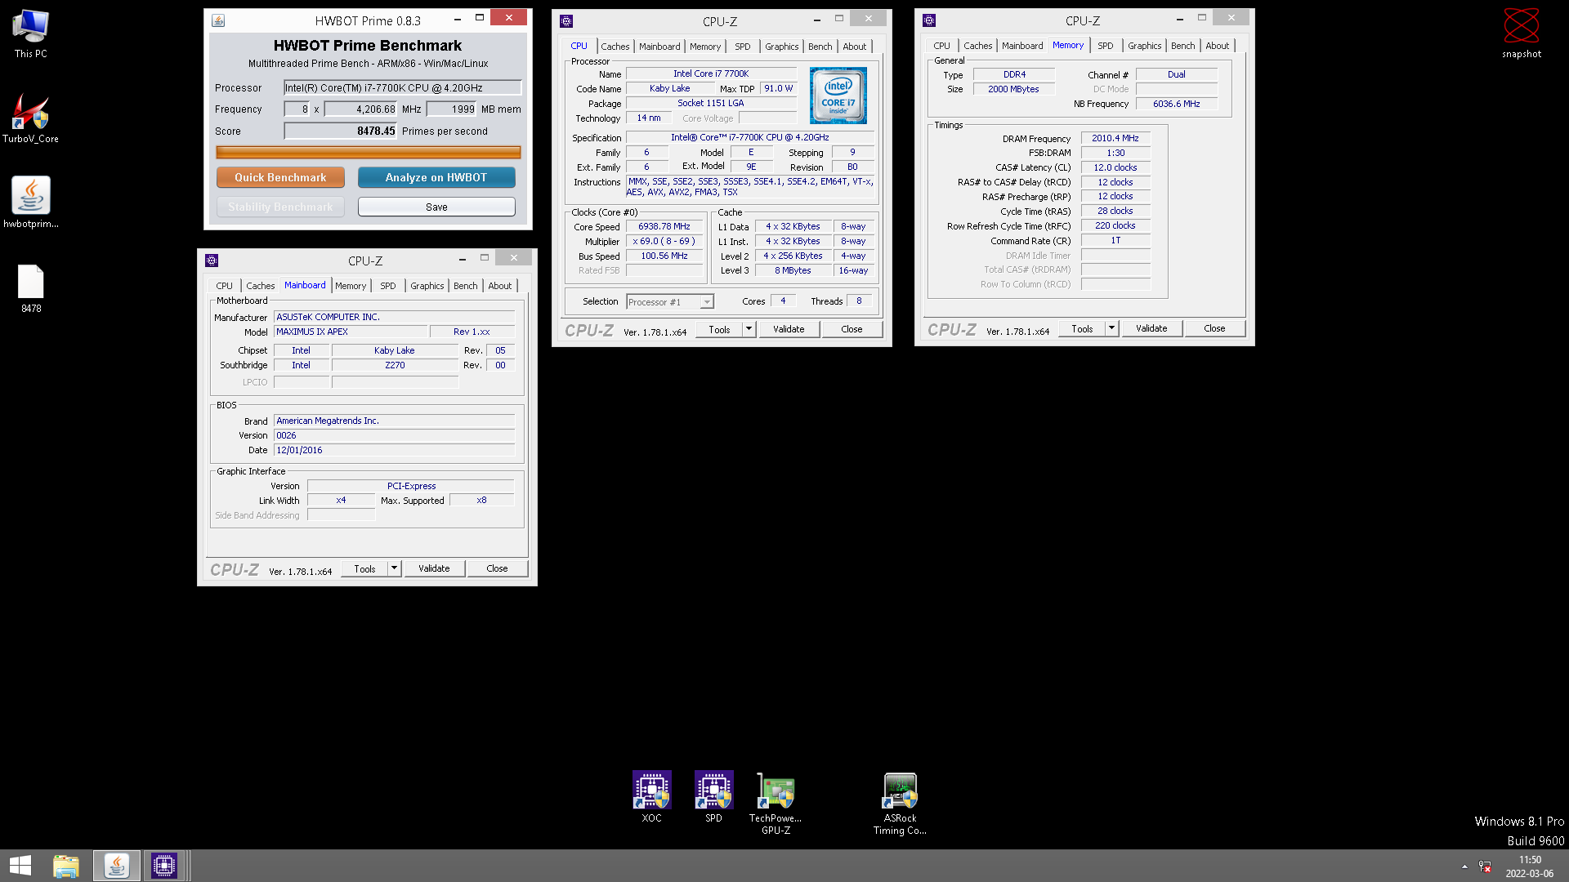Click the Core Speed value 6938.78 MHz

pyautogui.click(x=664, y=226)
